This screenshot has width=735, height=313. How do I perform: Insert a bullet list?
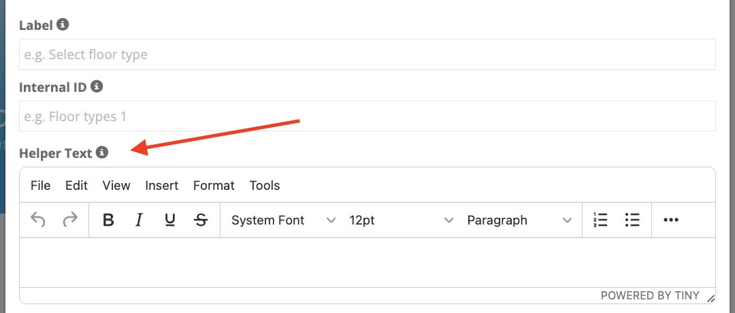point(632,220)
